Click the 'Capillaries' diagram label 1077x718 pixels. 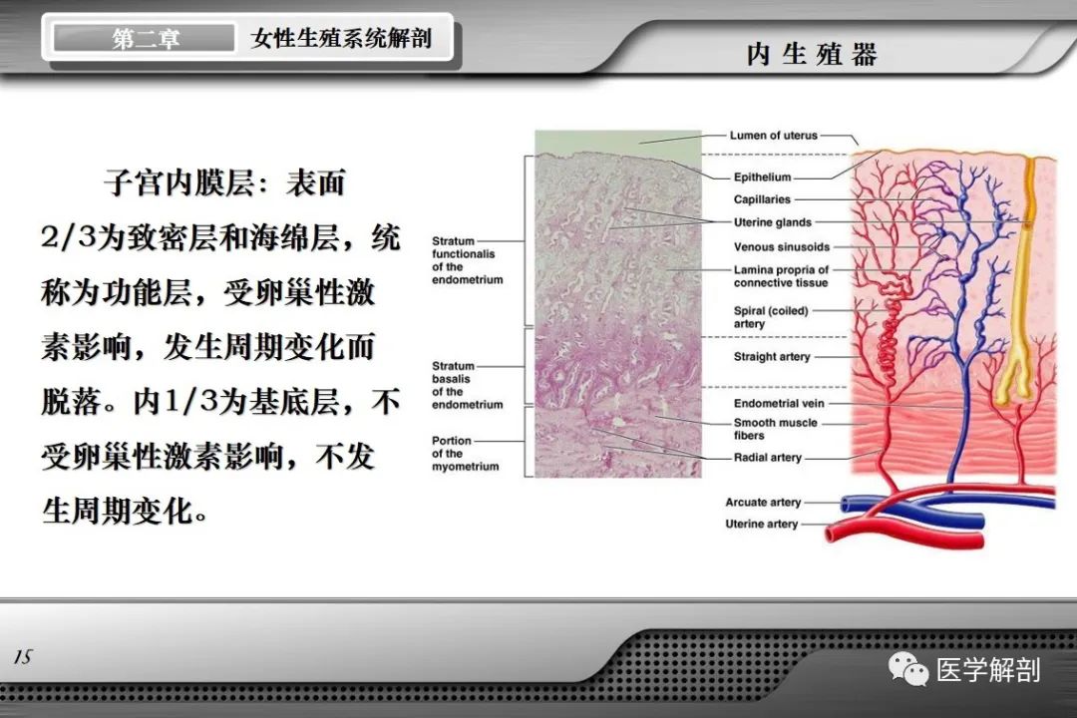(762, 199)
